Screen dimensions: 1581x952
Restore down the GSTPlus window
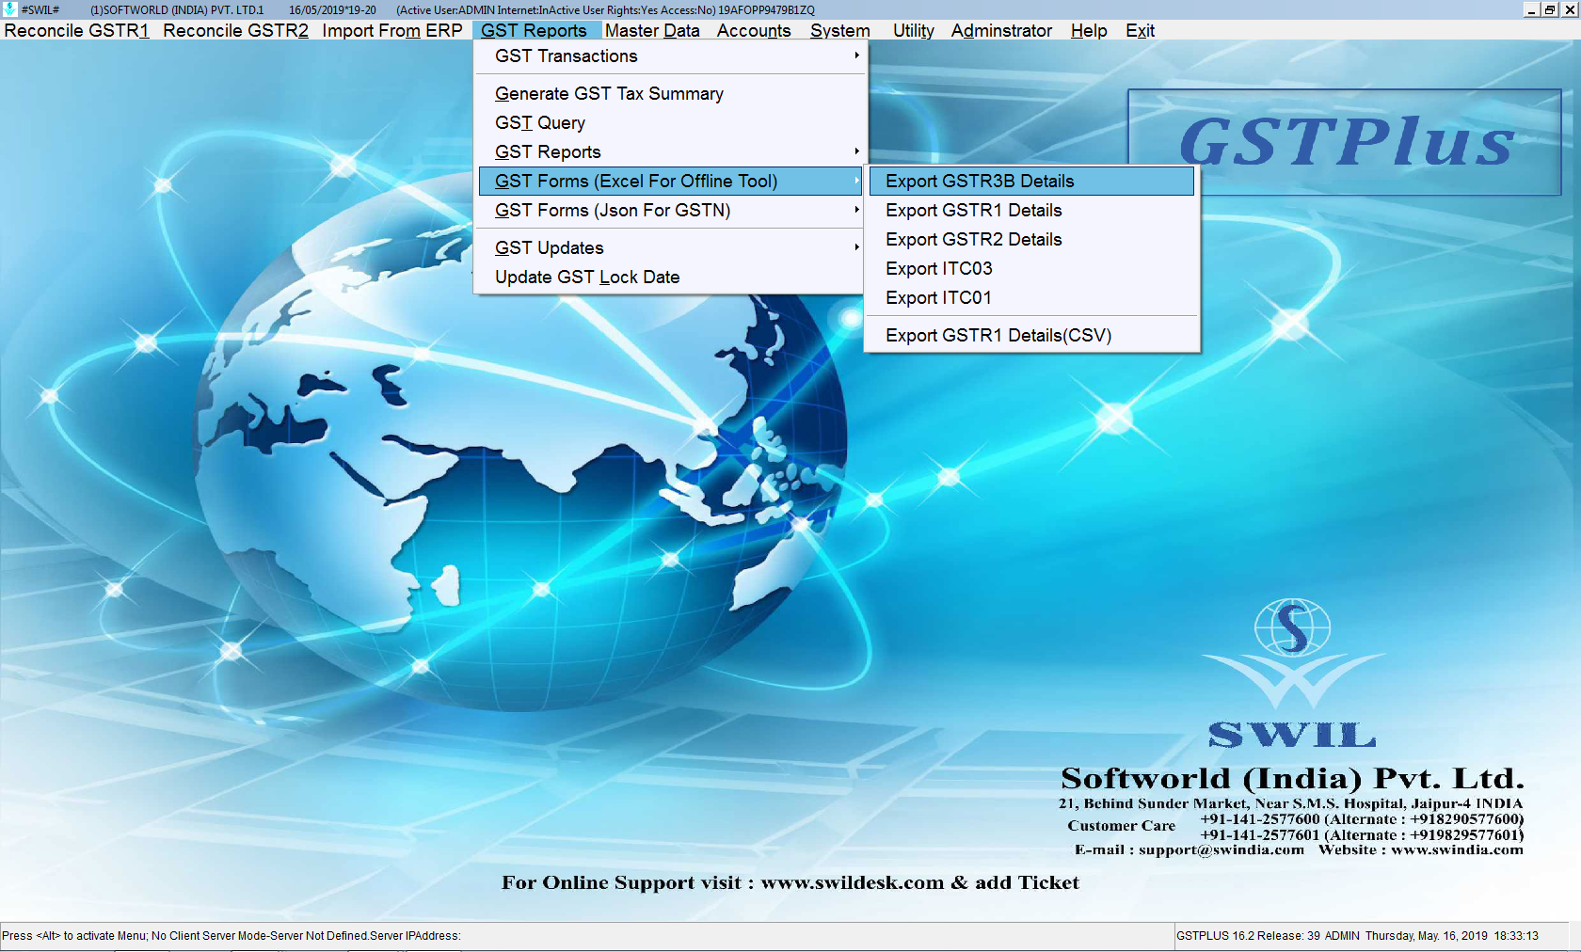coord(1550,9)
